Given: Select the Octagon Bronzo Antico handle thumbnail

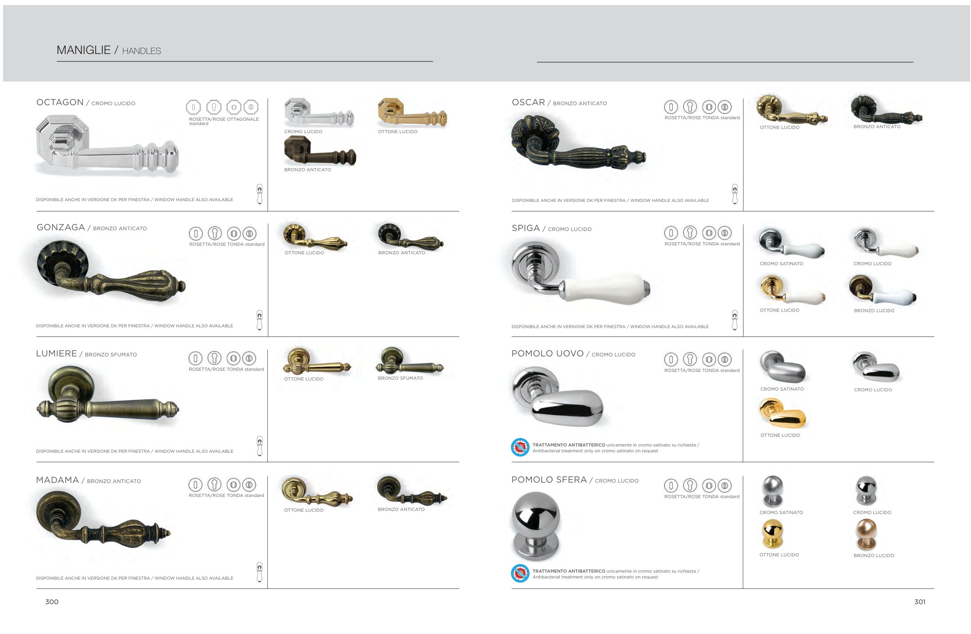Looking at the screenshot, I should tap(320, 151).
